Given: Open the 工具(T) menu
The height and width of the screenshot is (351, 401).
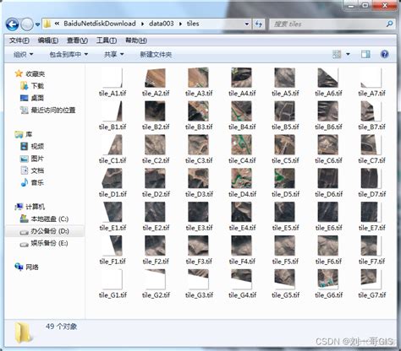Looking at the screenshot, I should tap(107, 40).
